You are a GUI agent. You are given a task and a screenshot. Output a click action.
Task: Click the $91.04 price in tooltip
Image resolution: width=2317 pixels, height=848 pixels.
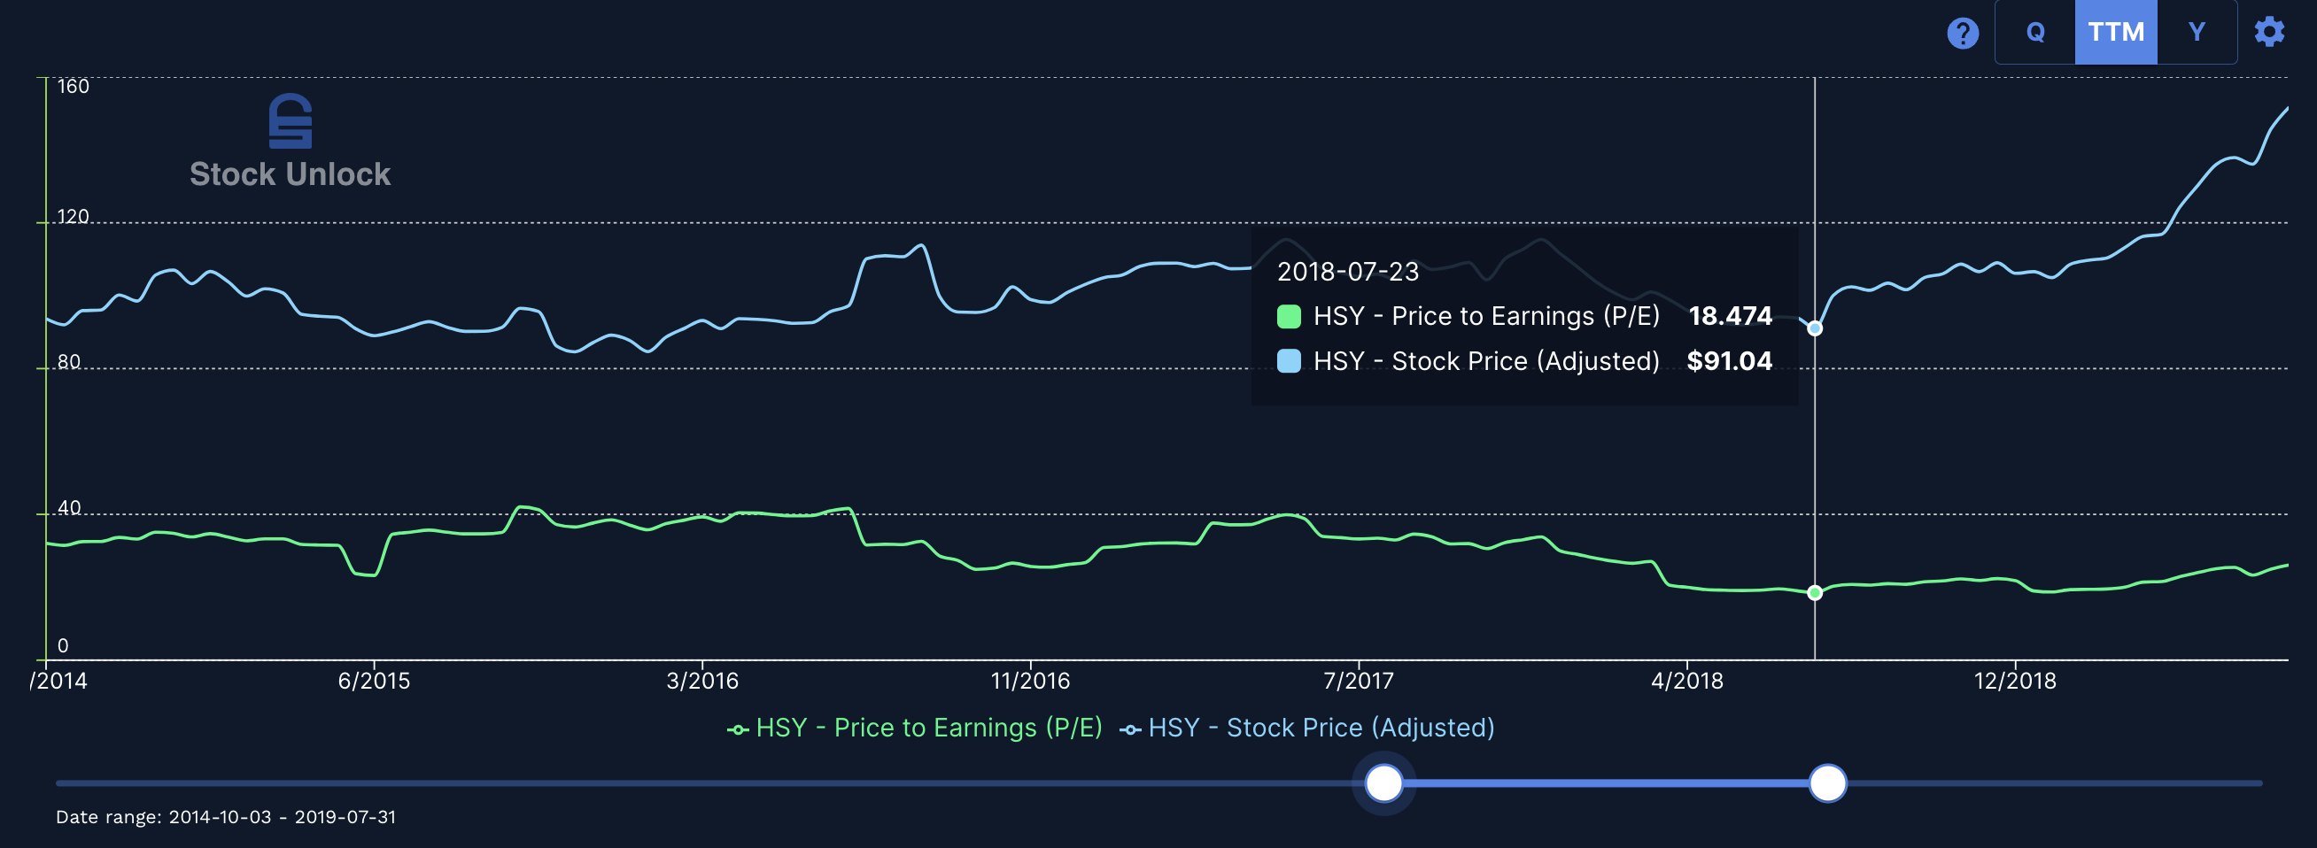pyautogui.click(x=1730, y=361)
